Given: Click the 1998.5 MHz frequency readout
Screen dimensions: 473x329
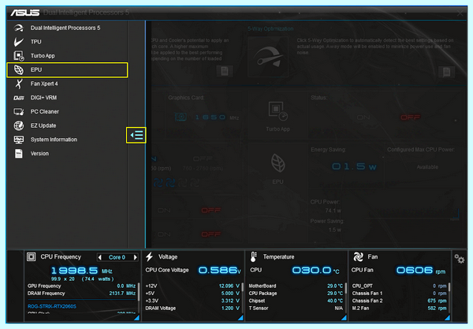Looking at the screenshot, I should (81, 271).
